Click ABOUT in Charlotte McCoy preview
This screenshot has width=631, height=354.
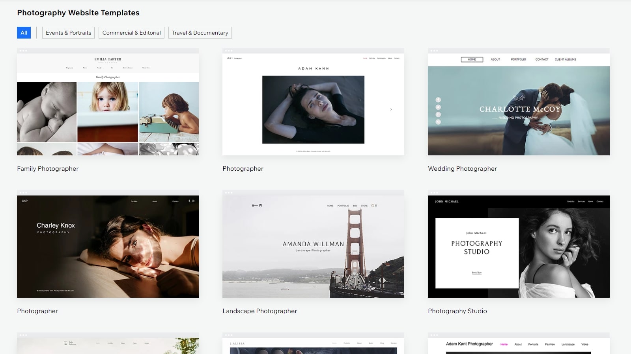[495, 59]
